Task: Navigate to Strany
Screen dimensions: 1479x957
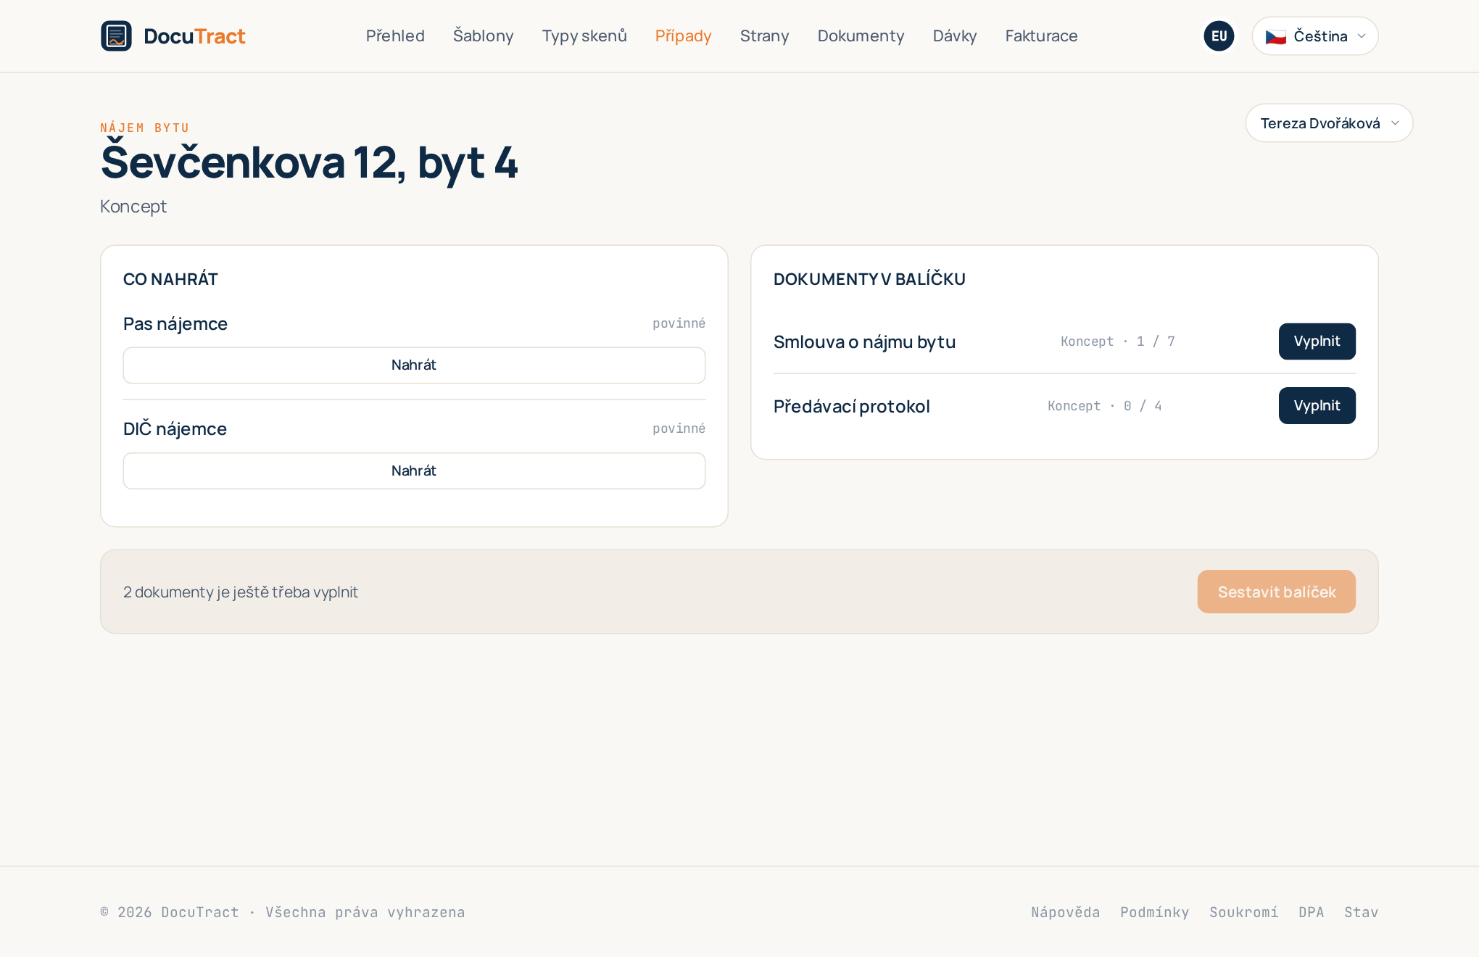Action: [x=764, y=36]
